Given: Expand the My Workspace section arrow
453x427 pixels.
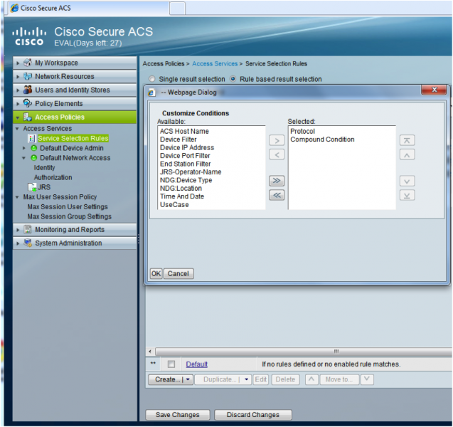Looking at the screenshot, I should point(18,63).
